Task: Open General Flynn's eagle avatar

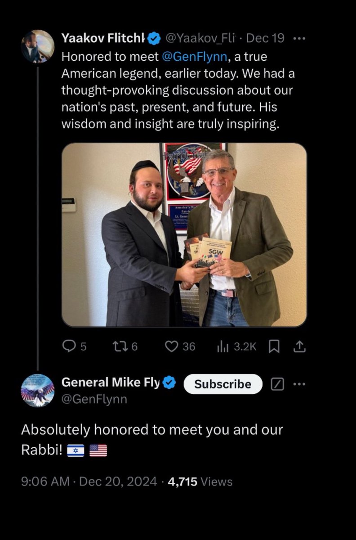Action: [37, 390]
